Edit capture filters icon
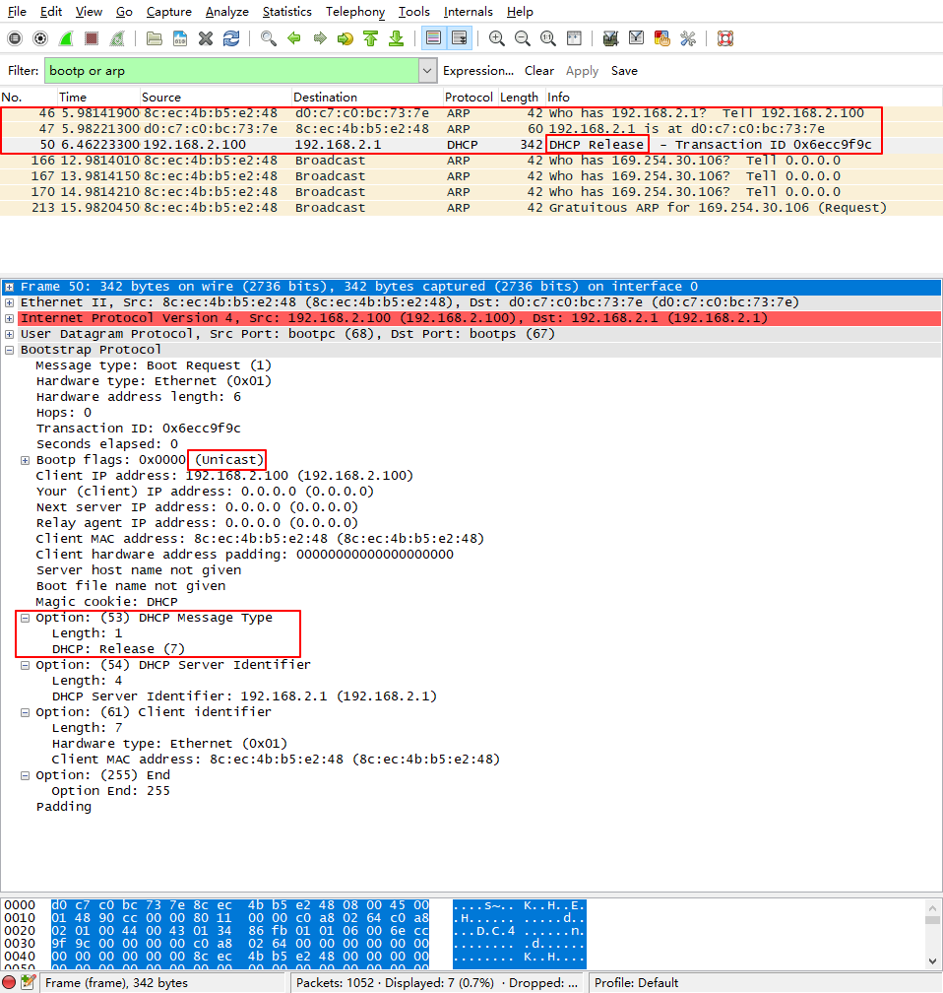This screenshot has width=943, height=993. (610, 38)
